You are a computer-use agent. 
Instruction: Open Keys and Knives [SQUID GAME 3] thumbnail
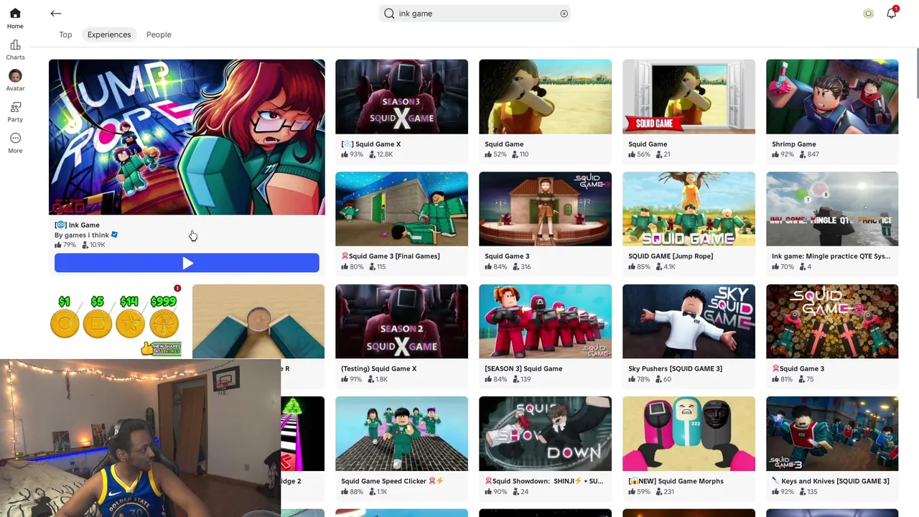coord(832,434)
